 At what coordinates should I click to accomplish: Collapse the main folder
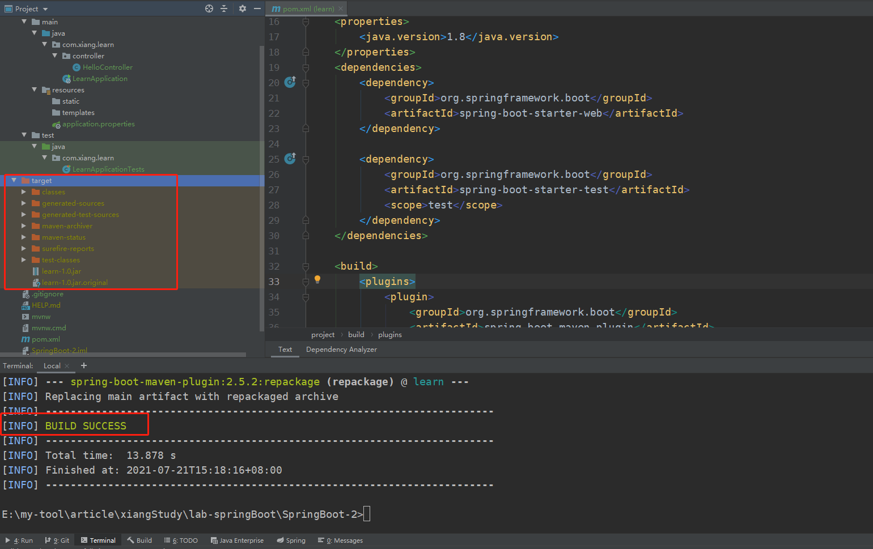(x=24, y=22)
